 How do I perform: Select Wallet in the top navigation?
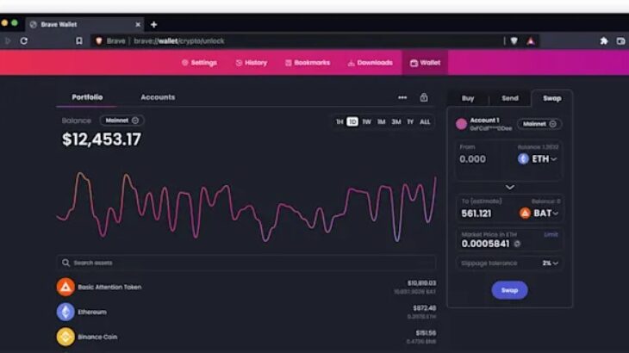pos(425,63)
